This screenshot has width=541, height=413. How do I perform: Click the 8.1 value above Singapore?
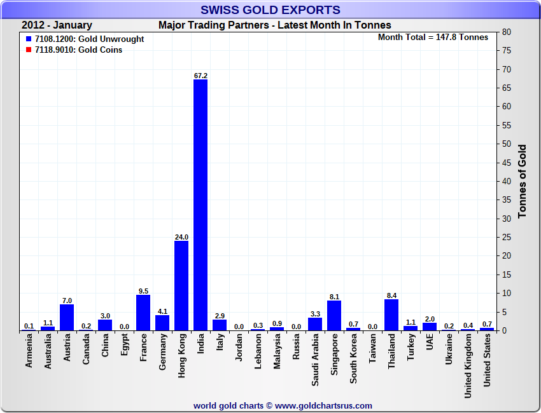coord(334,297)
